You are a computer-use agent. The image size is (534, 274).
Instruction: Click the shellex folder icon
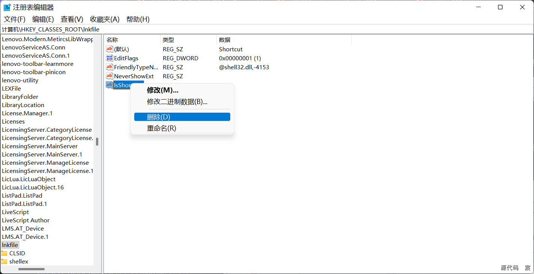coord(4,262)
